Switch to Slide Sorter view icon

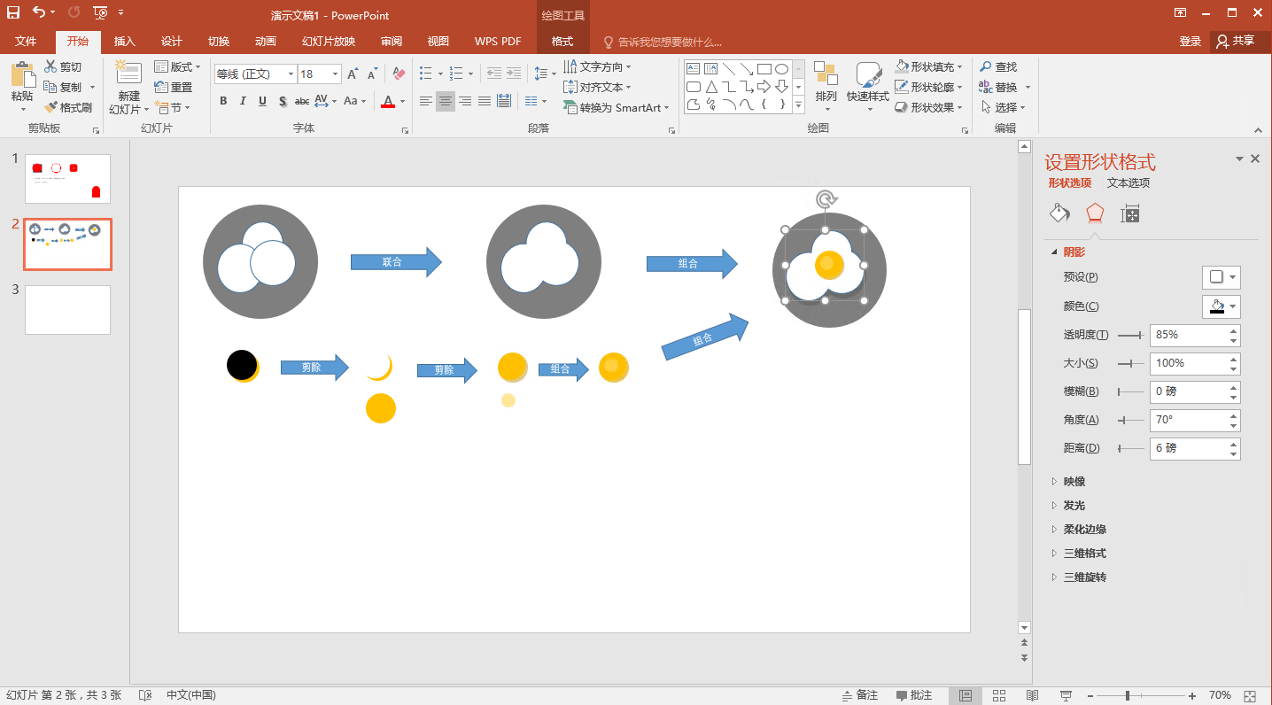tap(999, 695)
